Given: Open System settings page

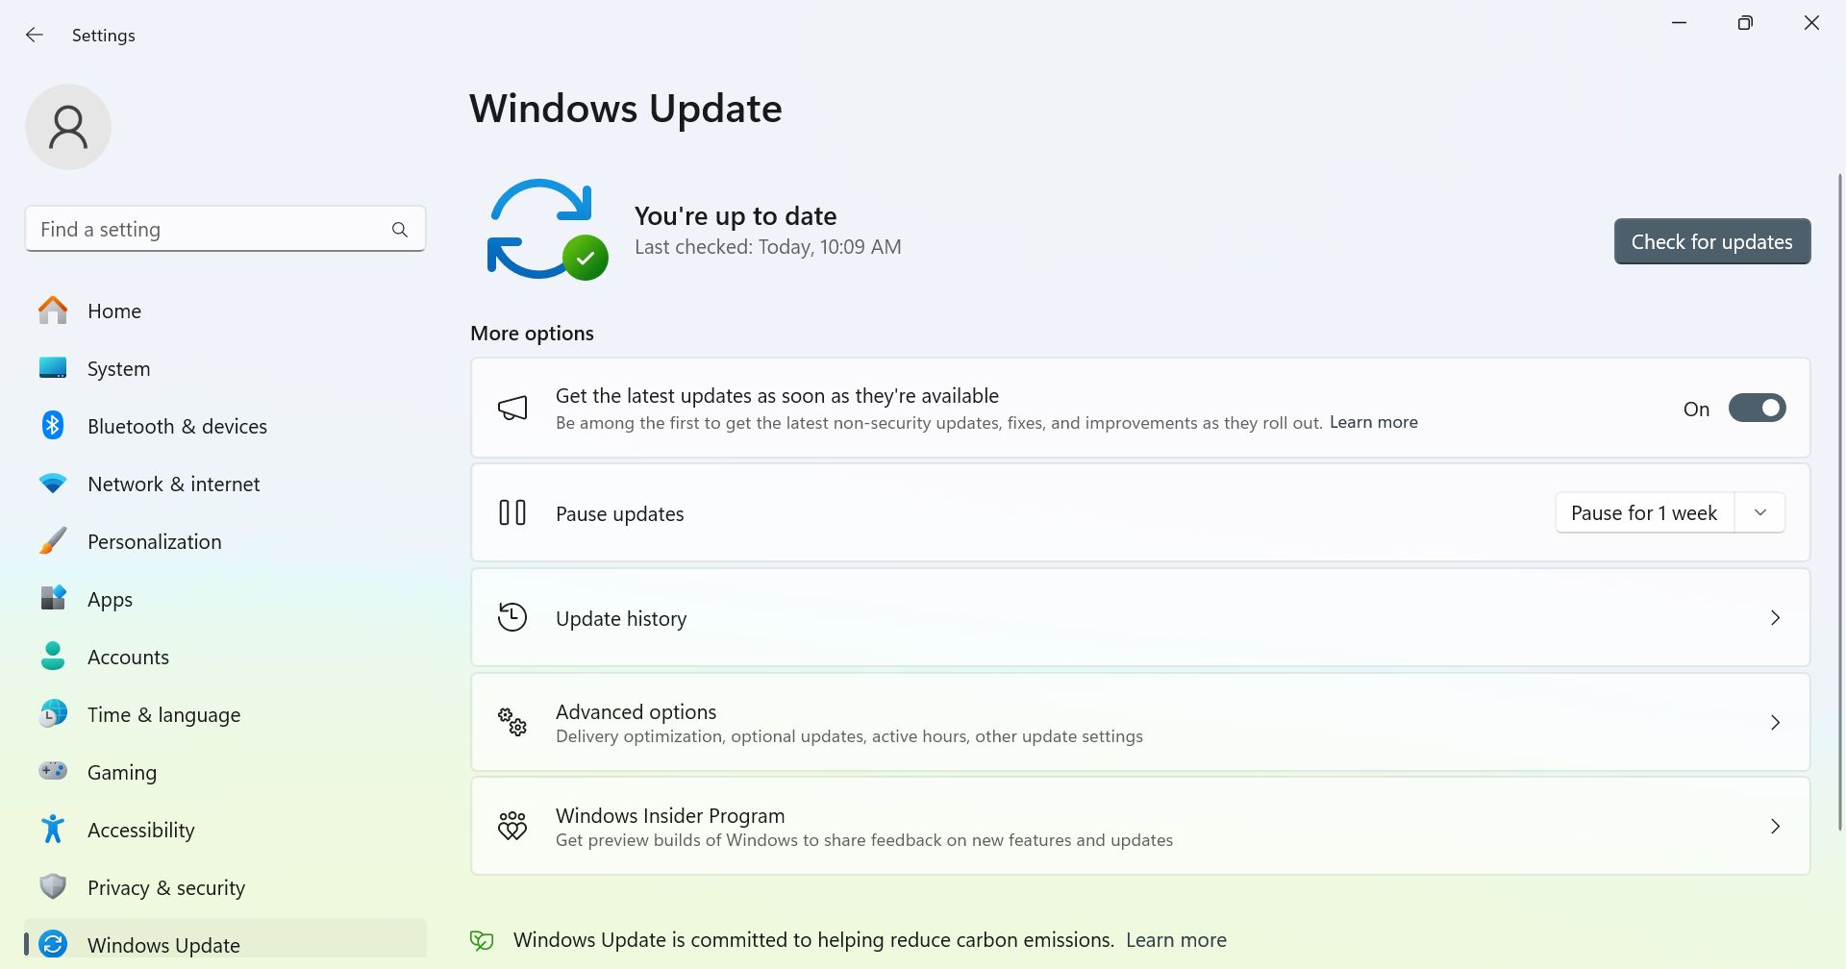Looking at the screenshot, I should (x=225, y=368).
